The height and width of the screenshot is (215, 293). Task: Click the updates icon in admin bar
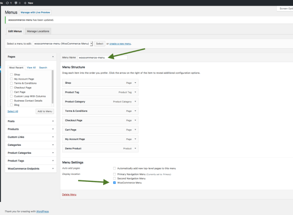(8, 3)
